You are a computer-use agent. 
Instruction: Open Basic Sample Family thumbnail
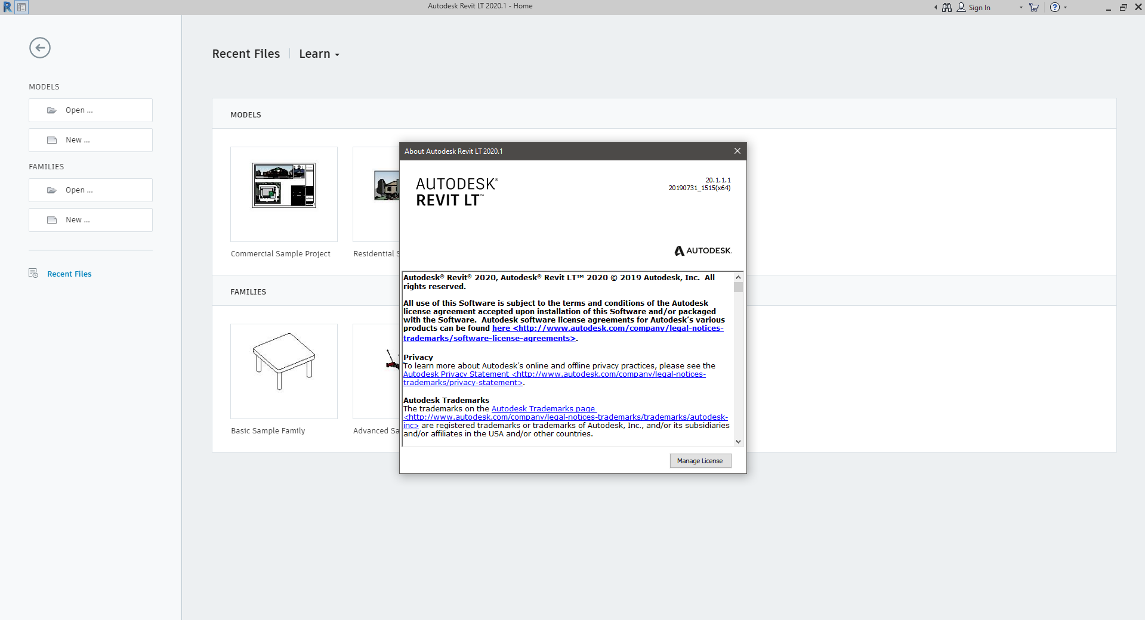tap(284, 371)
